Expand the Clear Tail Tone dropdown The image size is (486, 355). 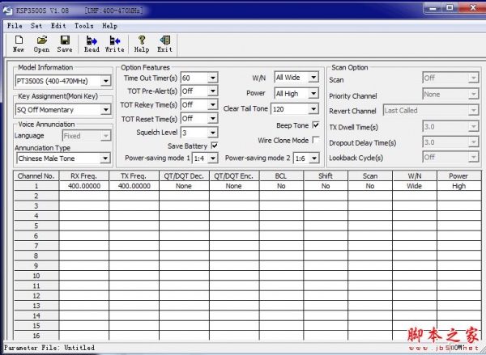[313, 109]
